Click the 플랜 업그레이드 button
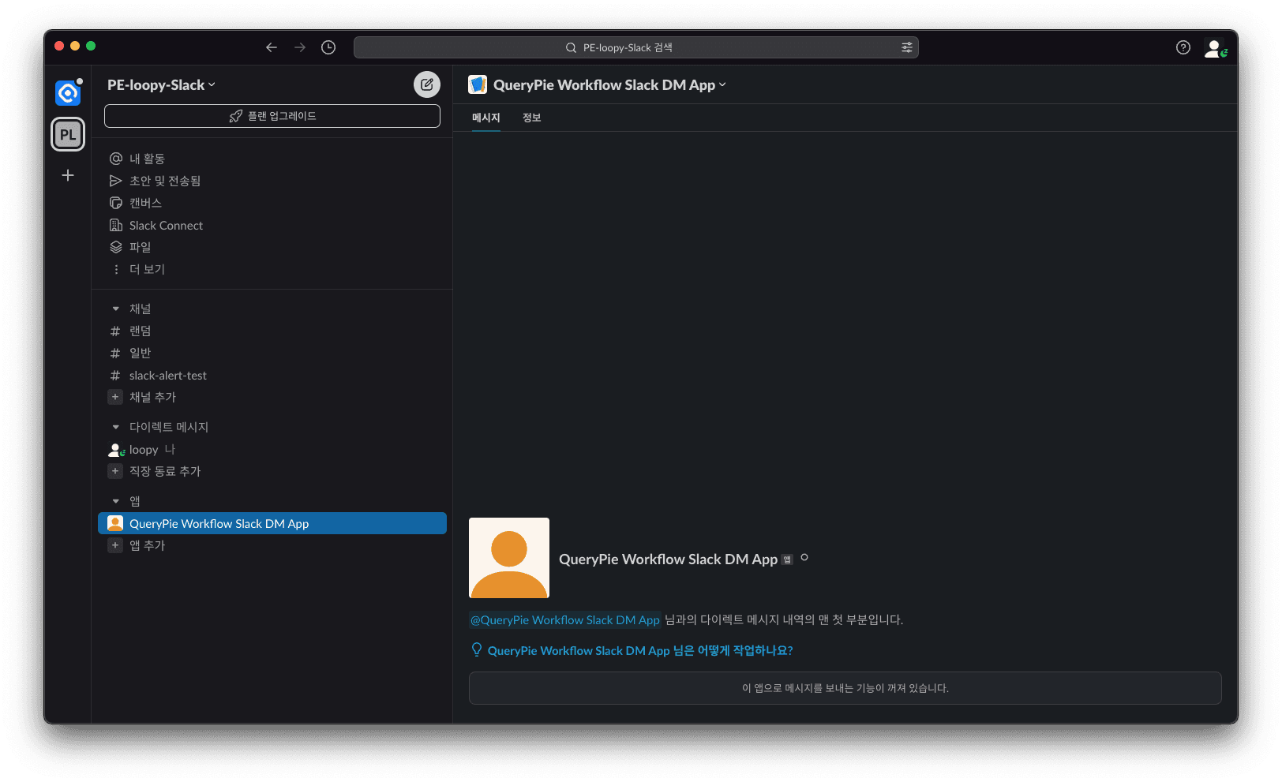The height and width of the screenshot is (782, 1282). pyautogui.click(x=272, y=116)
